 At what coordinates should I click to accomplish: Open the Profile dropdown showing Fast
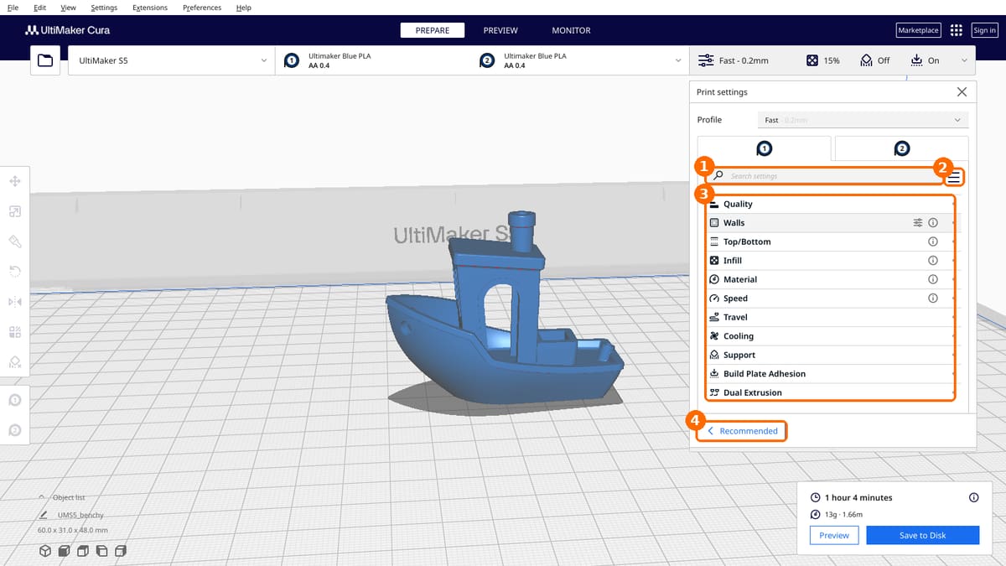click(863, 120)
